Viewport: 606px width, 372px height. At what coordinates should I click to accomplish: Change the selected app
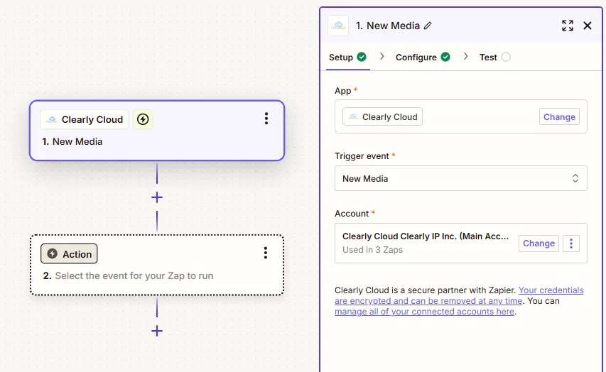tap(559, 116)
